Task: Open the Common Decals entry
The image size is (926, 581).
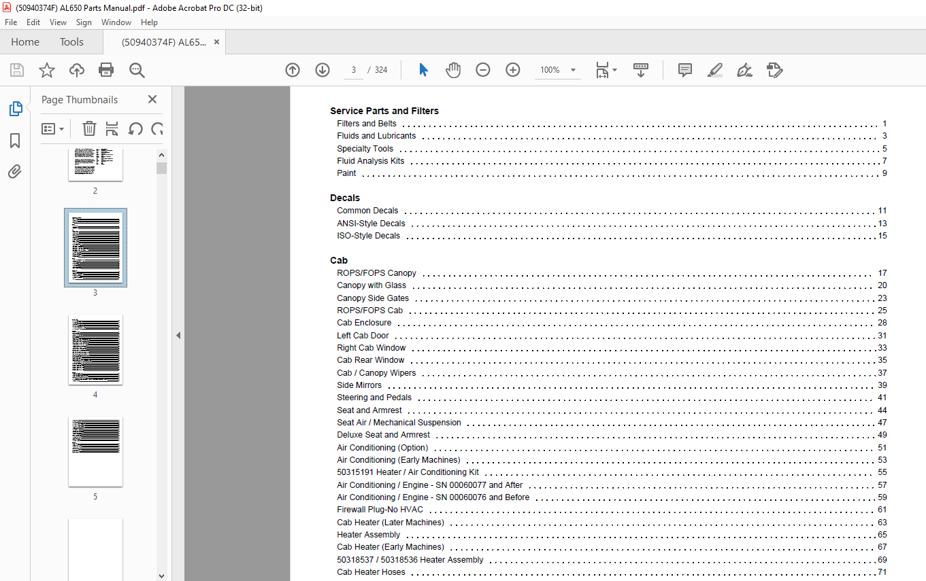Action: pyautogui.click(x=612, y=211)
